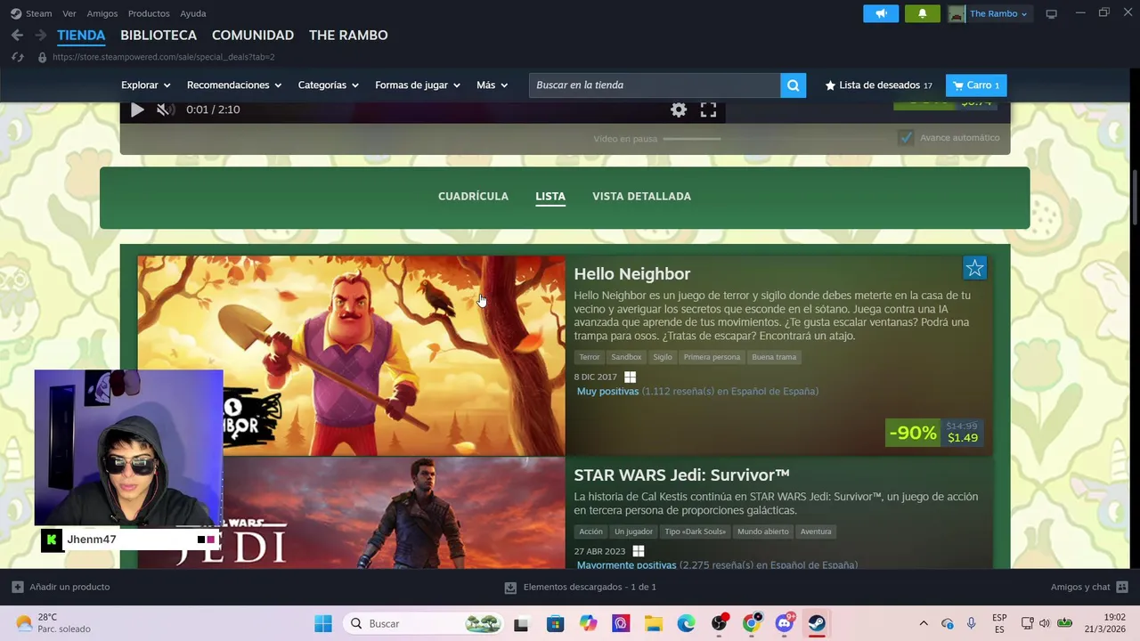Go to the TIENDA section
The width and height of the screenshot is (1140, 641).
click(x=81, y=35)
